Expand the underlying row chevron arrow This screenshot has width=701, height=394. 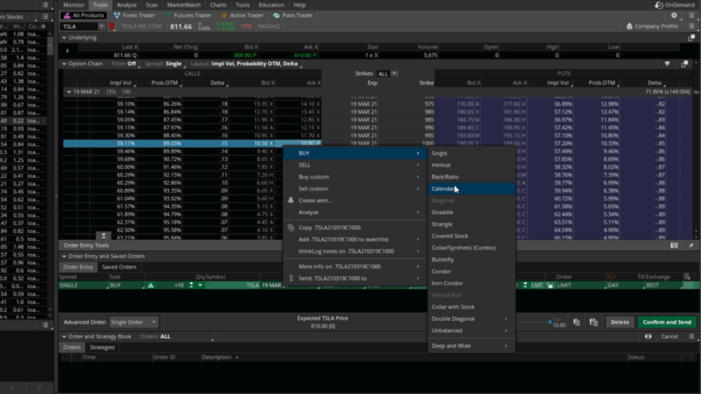67,51
